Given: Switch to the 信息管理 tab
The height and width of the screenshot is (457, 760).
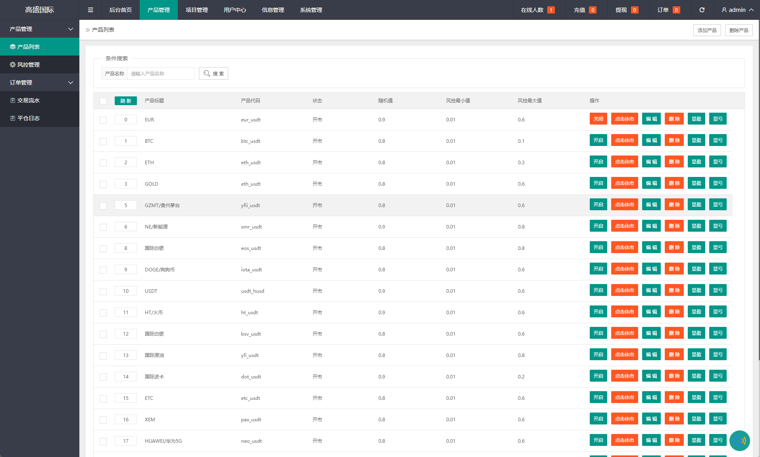Looking at the screenshot, I should click(273, 10).
